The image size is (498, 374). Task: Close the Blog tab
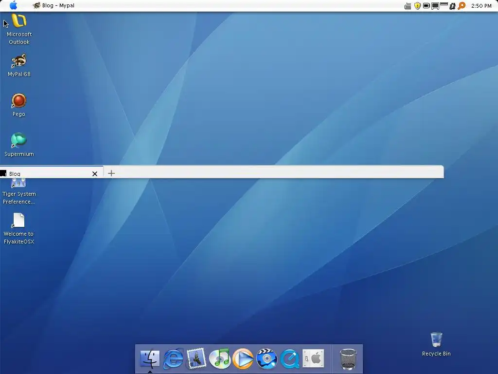tap(95, 174)
